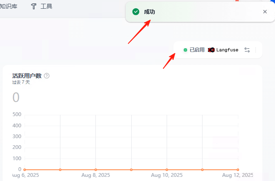Open tracing settings via sliders icon
275x181 pixels.
point(247,50)
